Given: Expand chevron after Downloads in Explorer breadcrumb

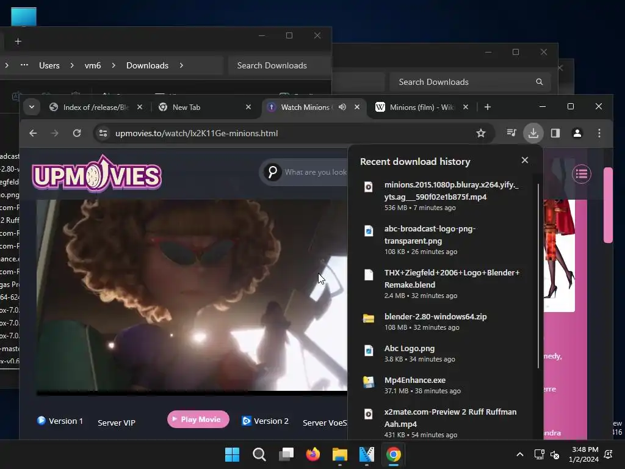Looking at the screenshot, I should coord(181,65).
